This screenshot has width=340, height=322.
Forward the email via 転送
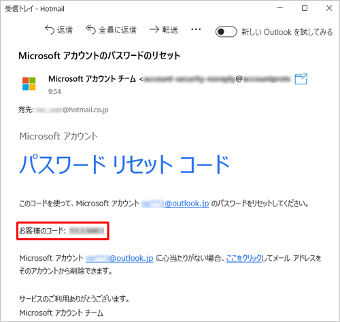coord(164,30)
